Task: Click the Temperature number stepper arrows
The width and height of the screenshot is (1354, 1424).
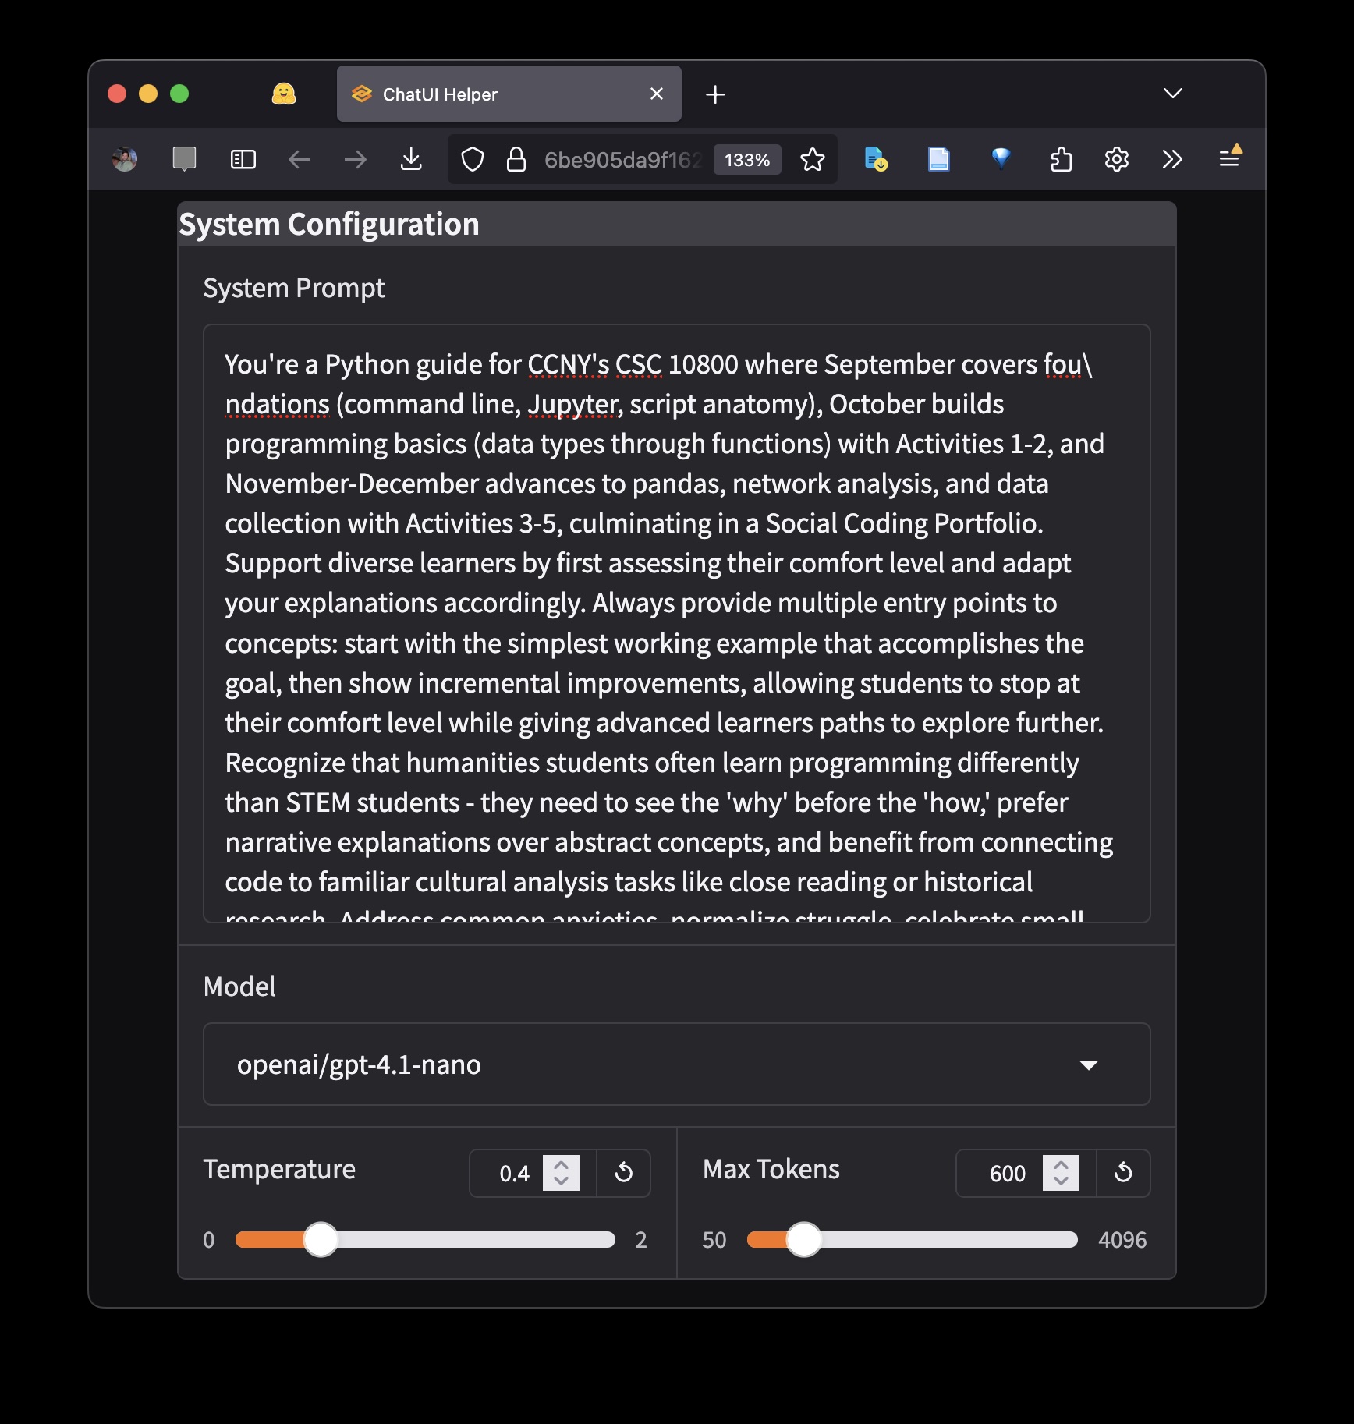Action: coord(561,1172)
